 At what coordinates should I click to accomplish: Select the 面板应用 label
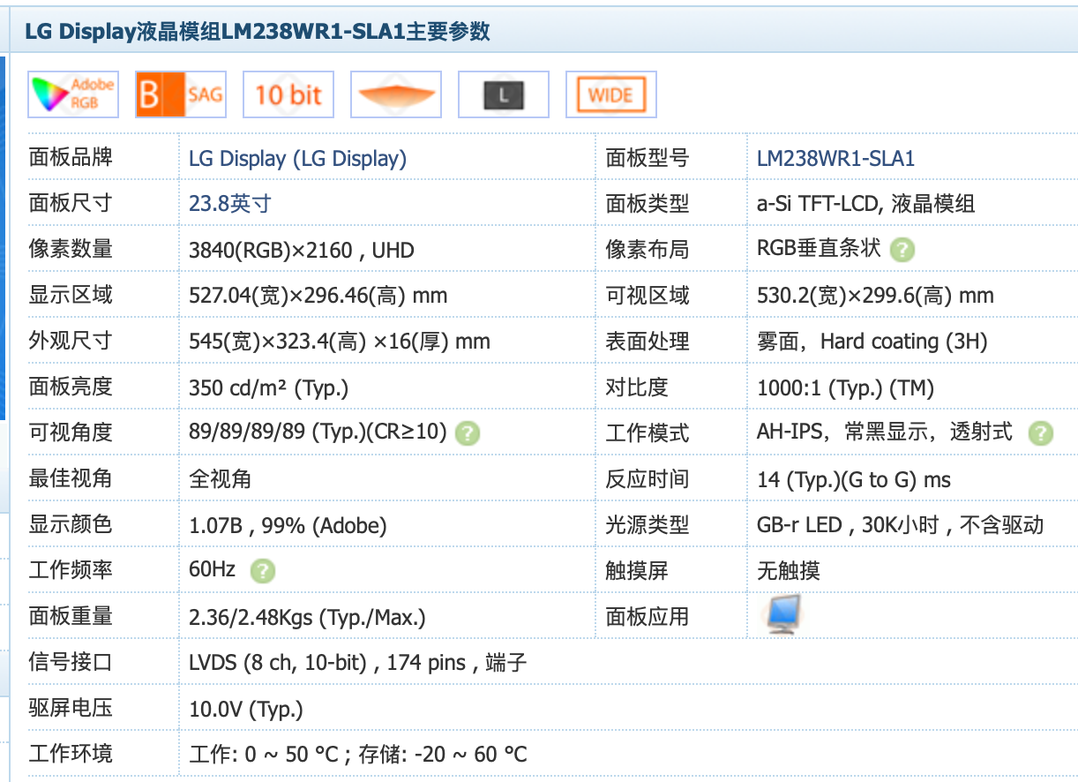click(x=648, y=617)
